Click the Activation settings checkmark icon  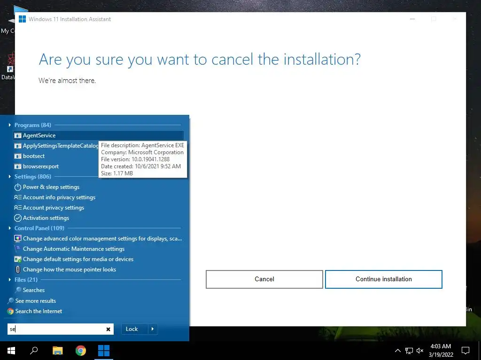tap(18, 218)
